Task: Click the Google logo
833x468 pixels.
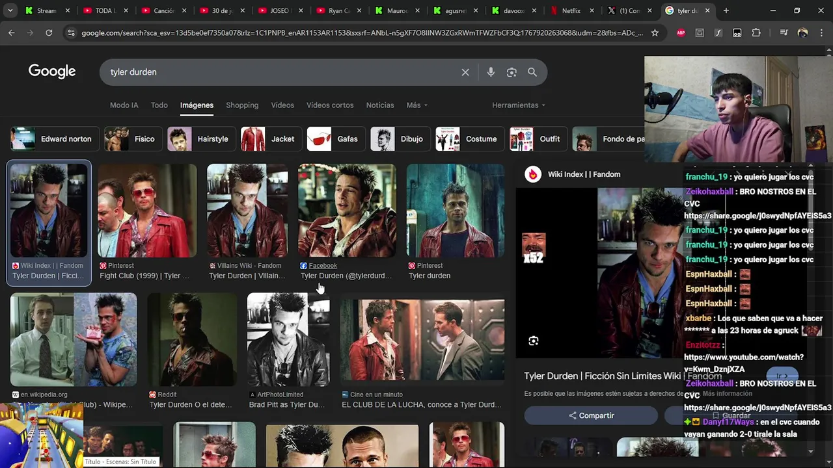Action: (x=52, y=71)
